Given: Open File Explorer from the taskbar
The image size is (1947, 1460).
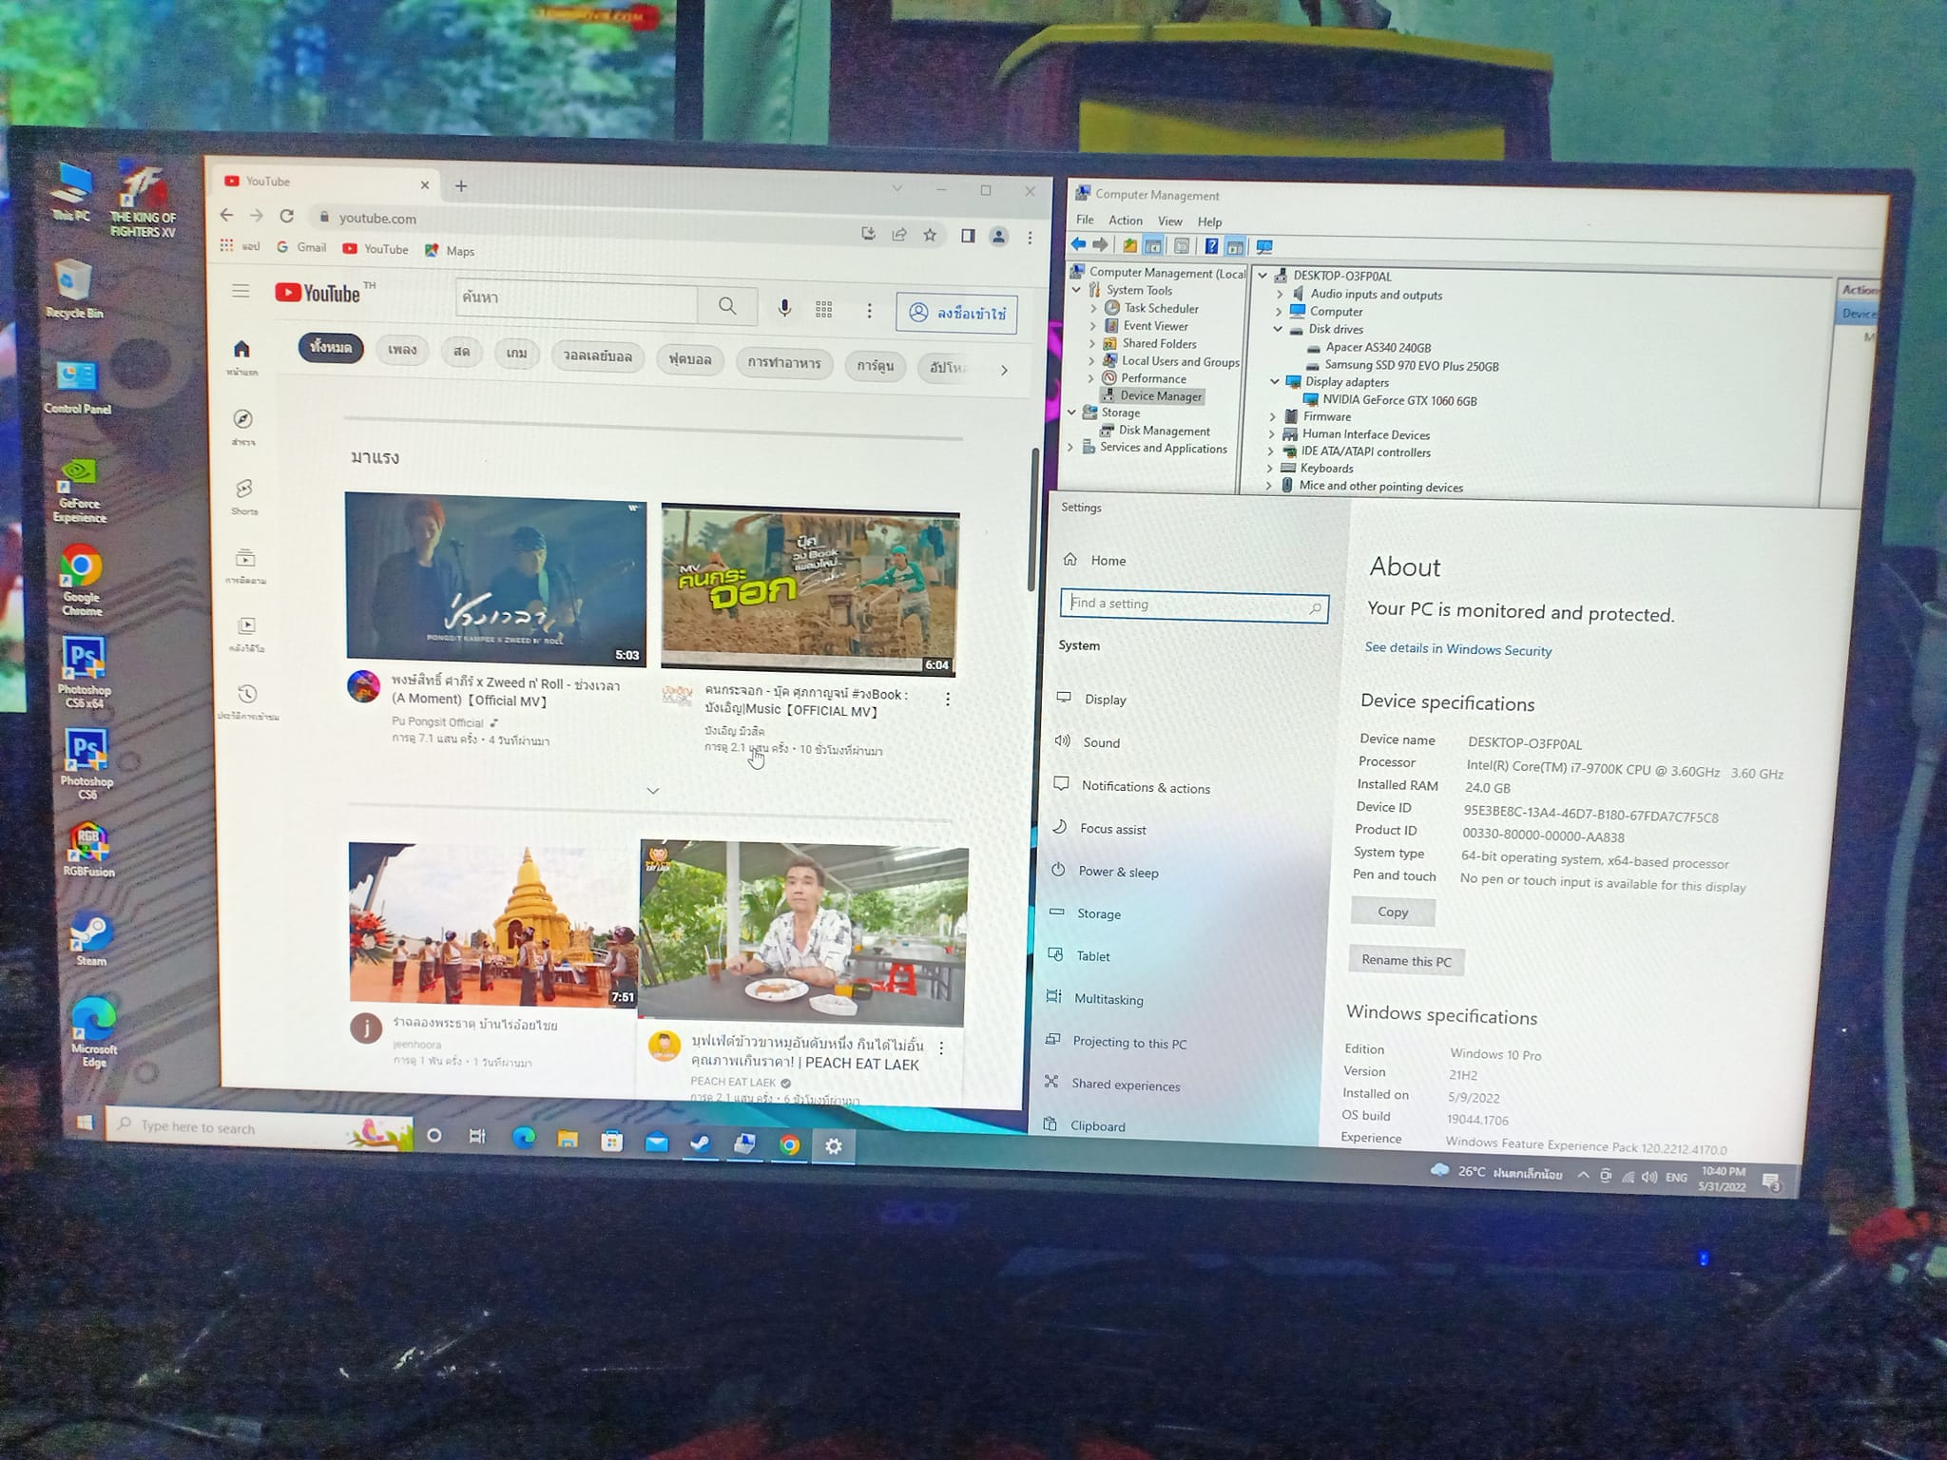Looking at the screenshot, I should (x=568, y=1140).
